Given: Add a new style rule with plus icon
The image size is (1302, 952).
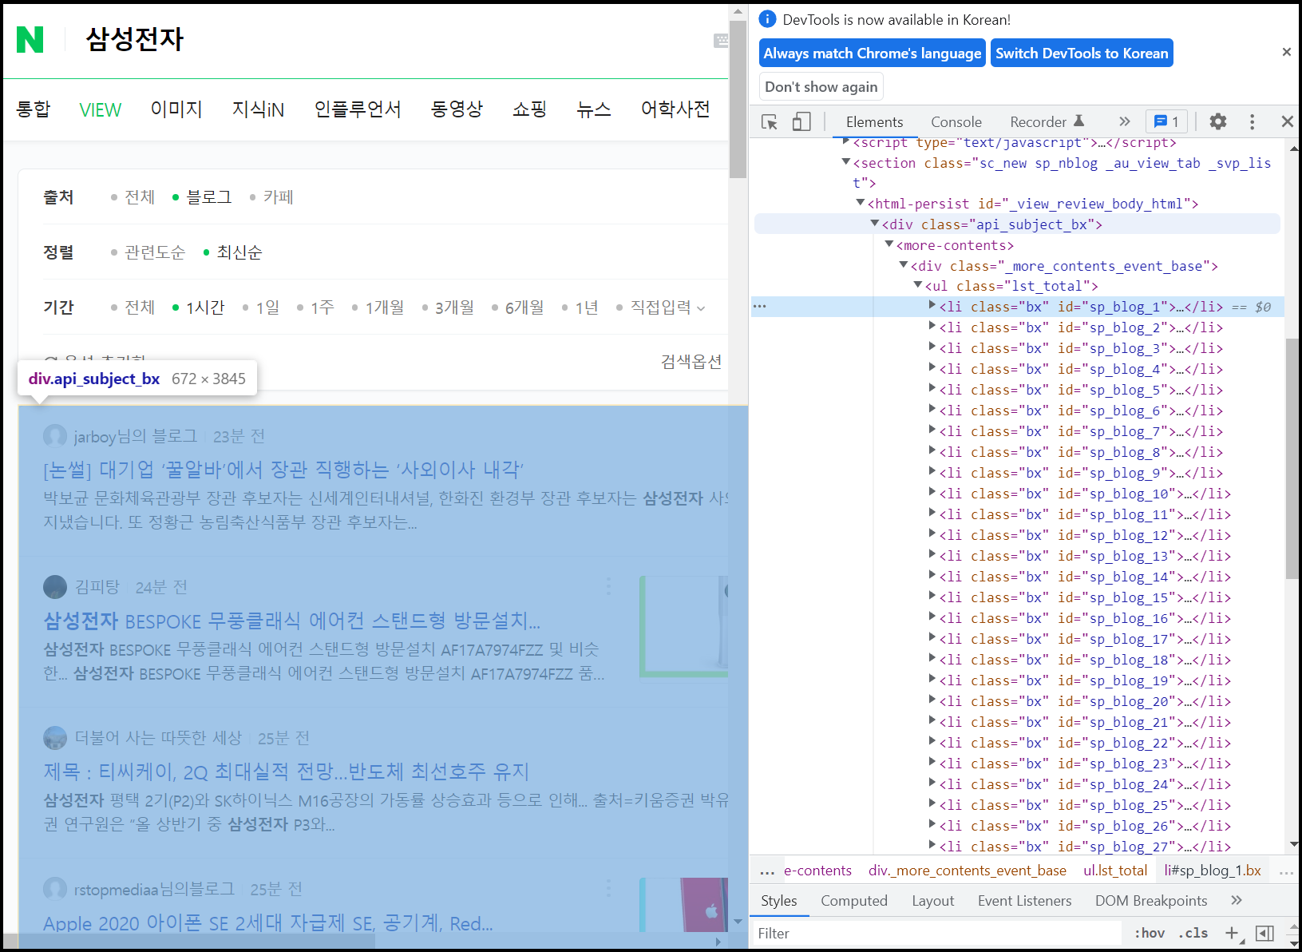Looking at the screenshot, I should (x=1232, y=933).
